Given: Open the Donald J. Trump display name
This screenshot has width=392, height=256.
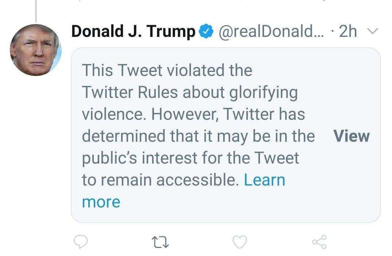Looking at the screenshot, I should click(133, 32).
